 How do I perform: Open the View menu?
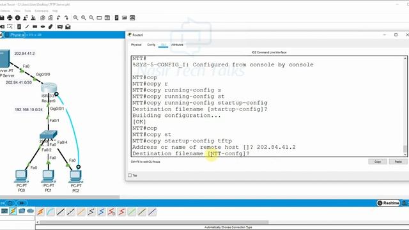click(x=17, y=11)
